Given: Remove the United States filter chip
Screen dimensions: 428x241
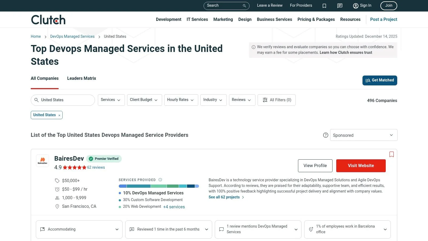Looking at the screenshot, I should point(59,115).
